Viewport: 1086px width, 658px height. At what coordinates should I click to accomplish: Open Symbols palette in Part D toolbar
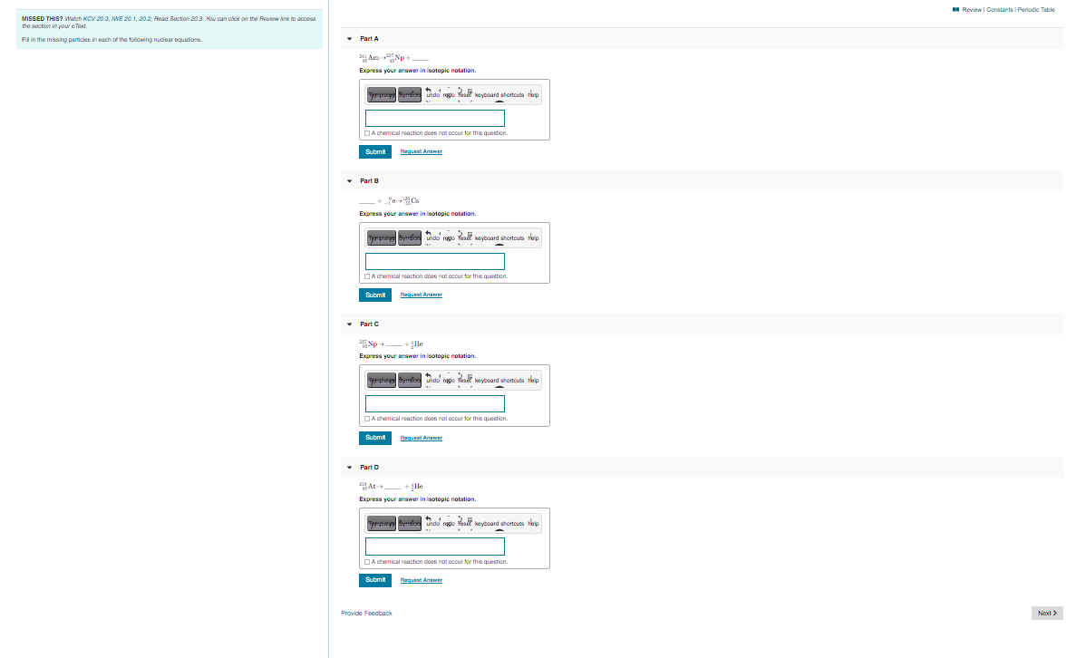point(410,524)
